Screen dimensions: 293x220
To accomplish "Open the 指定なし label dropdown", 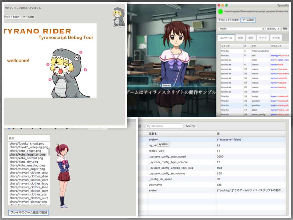I will tap(273, 29).
